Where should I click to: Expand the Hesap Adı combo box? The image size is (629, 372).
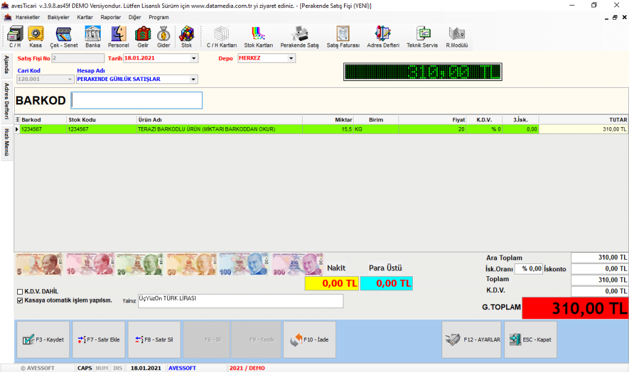pyautogui.click(x=193, y=79)
